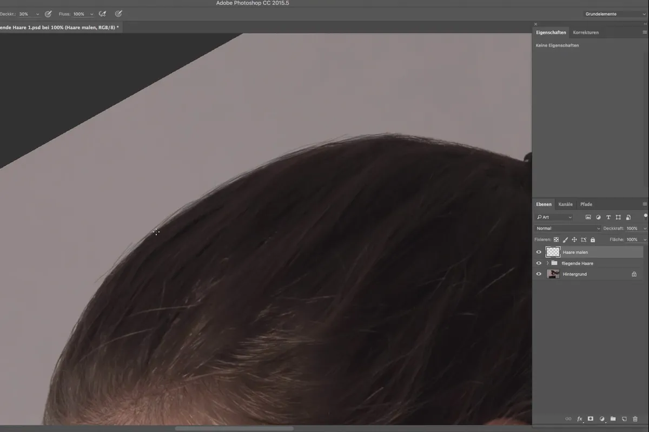The image size is (649, 432).
Task: Filter layers by shape layers icon
Action: point(618,218)
